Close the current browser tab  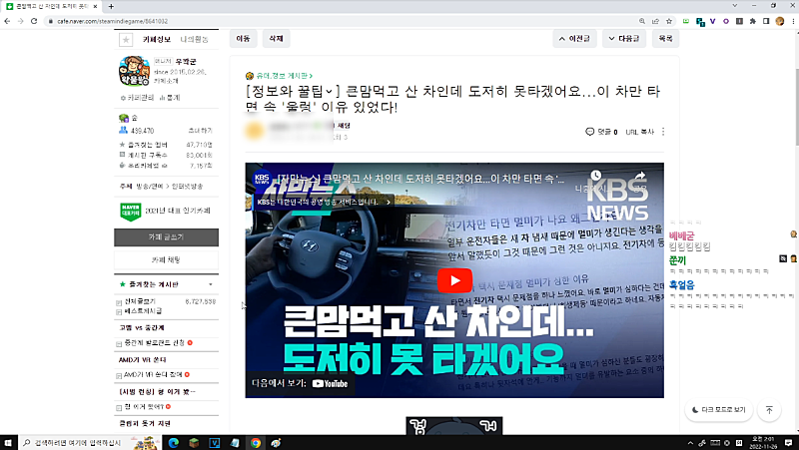[95, 6]
